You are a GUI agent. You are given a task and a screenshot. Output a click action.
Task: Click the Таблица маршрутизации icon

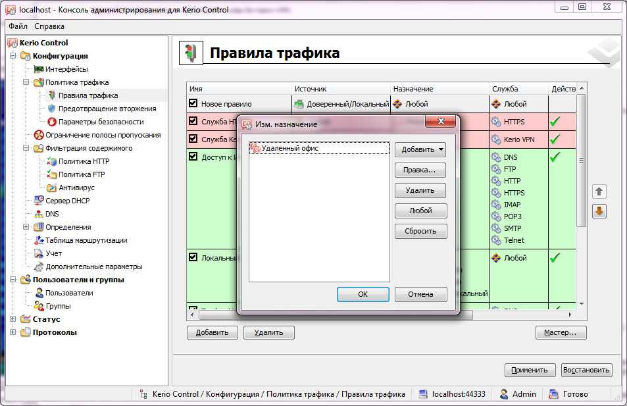coord(39,240)
